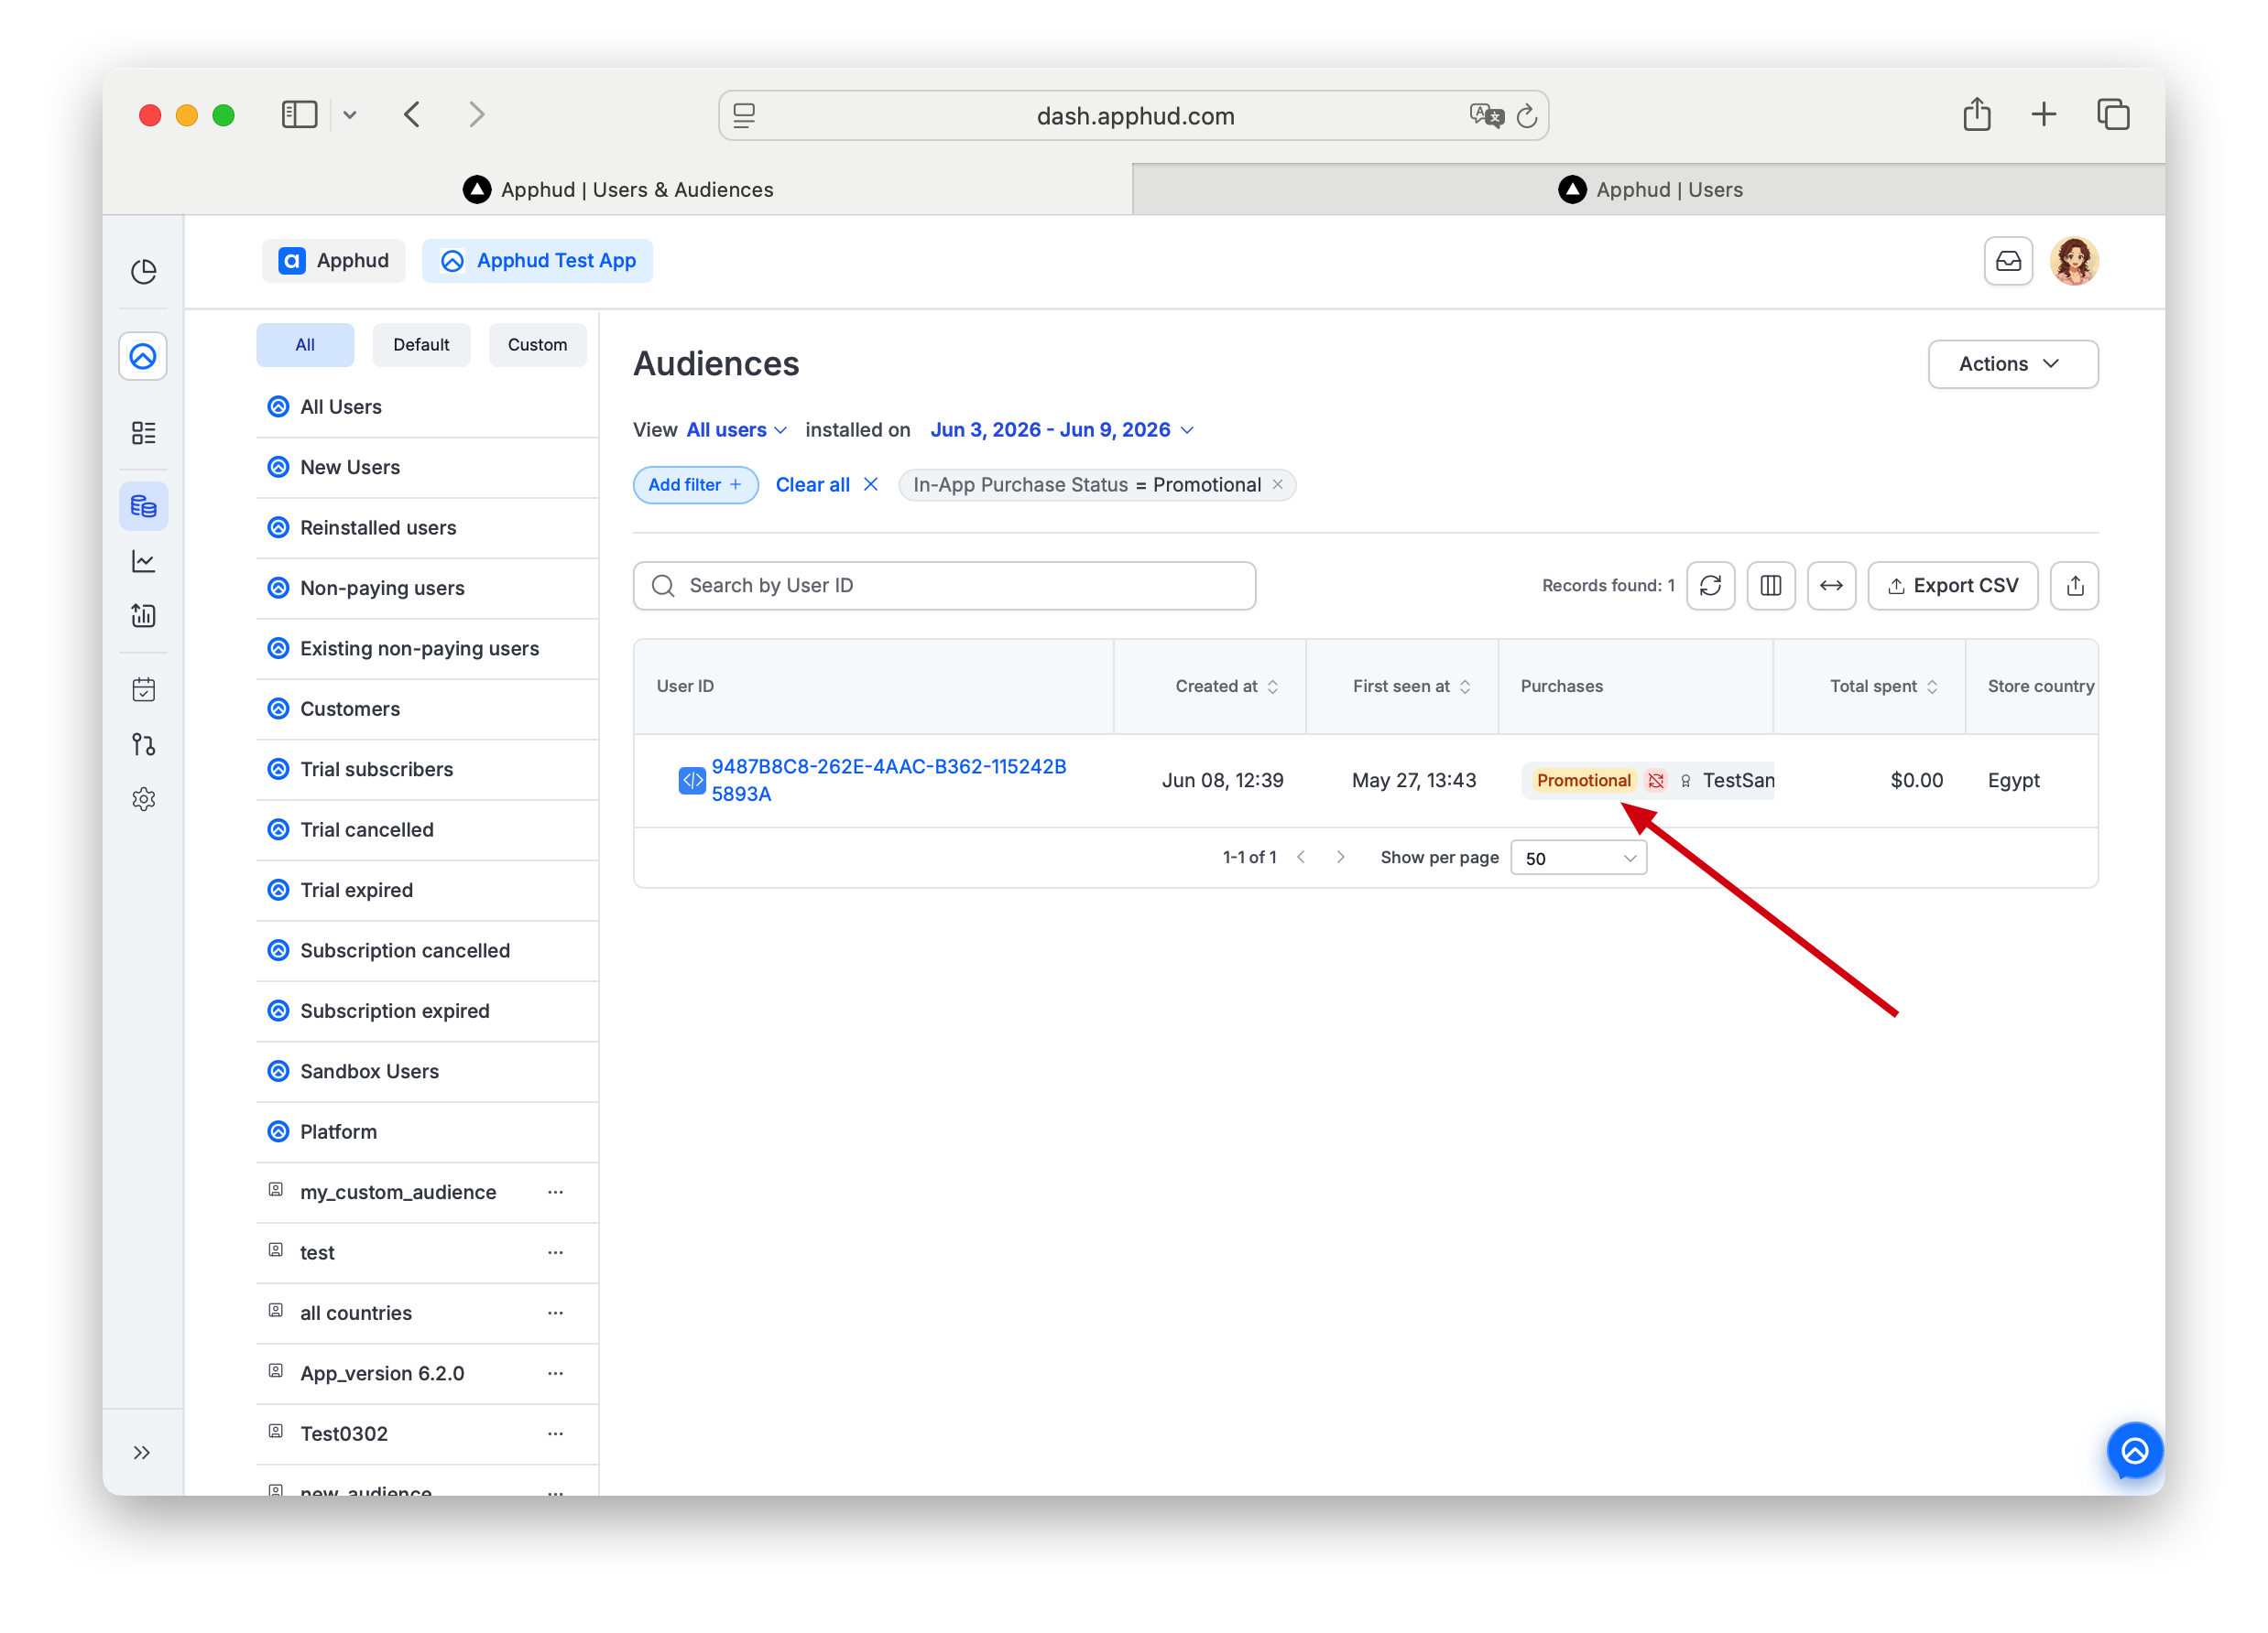Open options for all countries audience
Screen dimensions: 2268x1633
[x=555, y=1314]
